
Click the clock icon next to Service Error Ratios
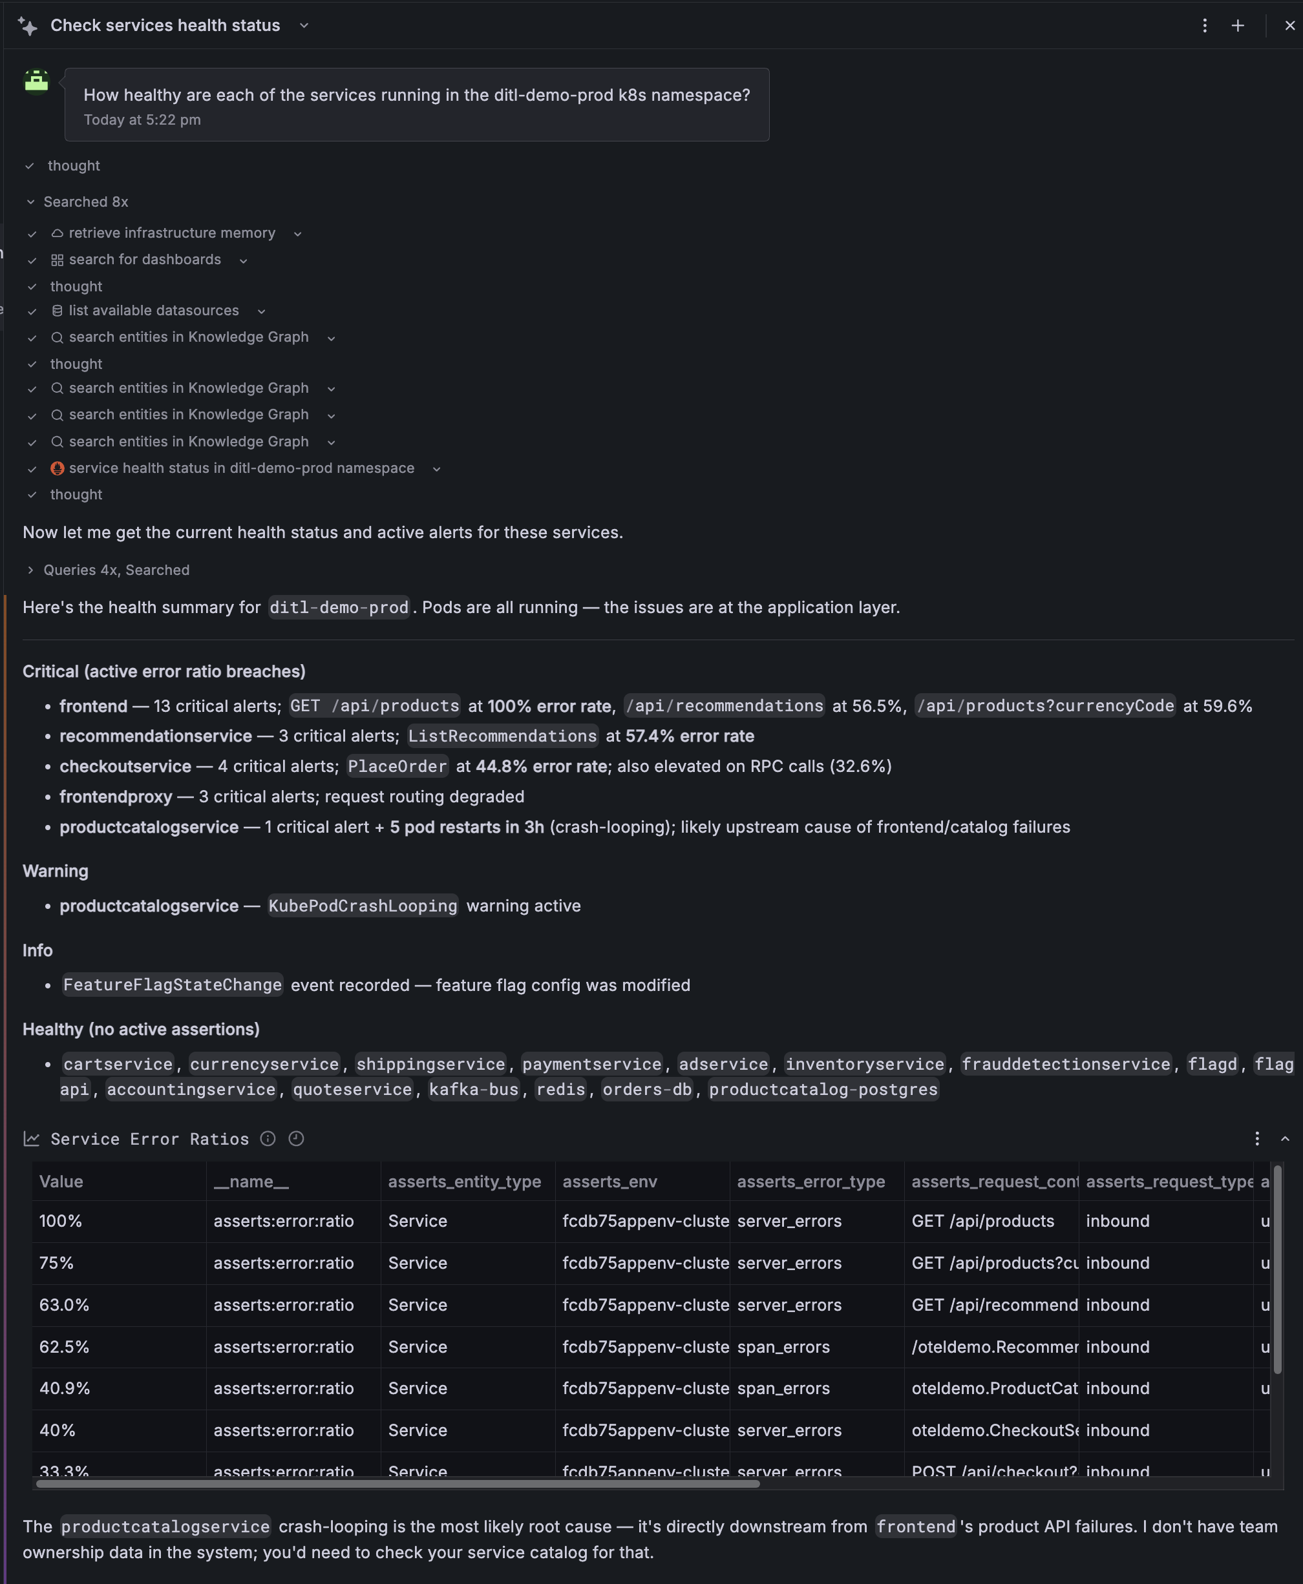click(296, 1140)
